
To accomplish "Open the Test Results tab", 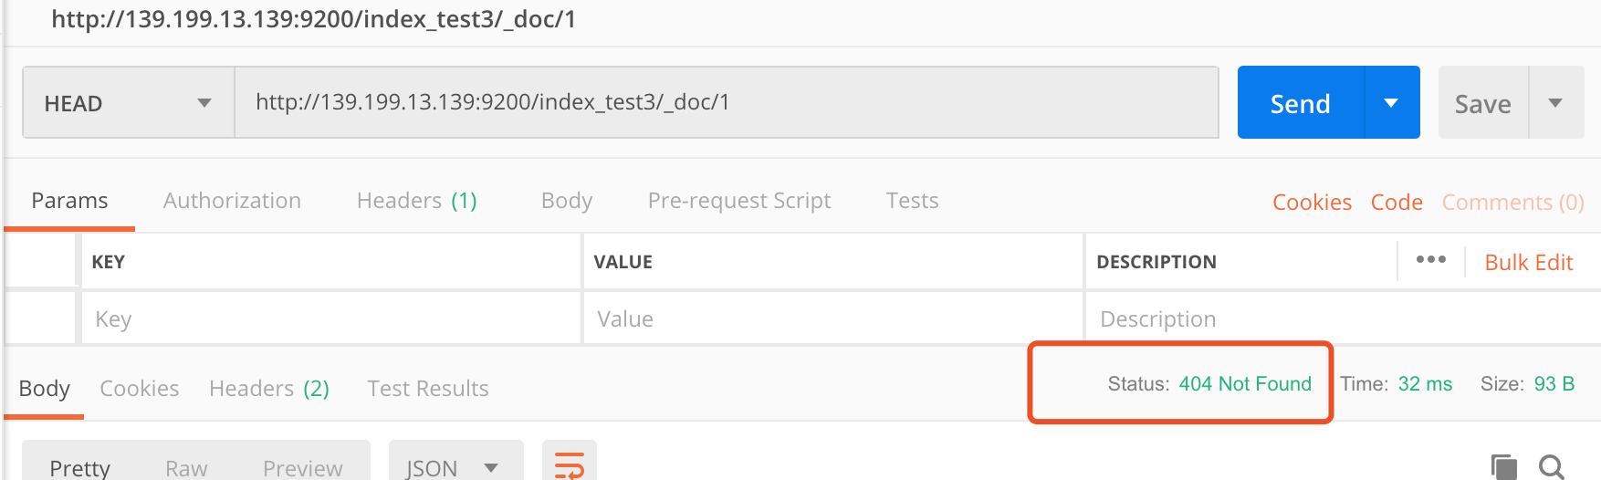I will point(428,389).
